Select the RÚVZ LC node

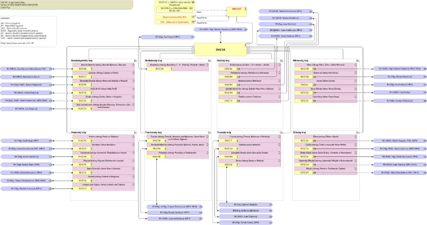[82, 77]
